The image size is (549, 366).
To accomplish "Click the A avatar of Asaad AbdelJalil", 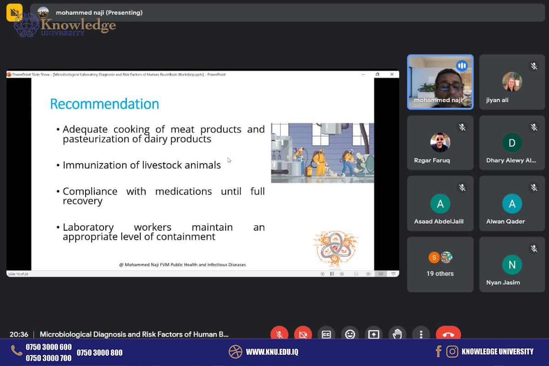I will (440, 203).
